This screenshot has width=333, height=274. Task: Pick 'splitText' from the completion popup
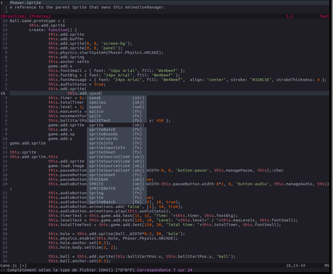coord(117,120)
